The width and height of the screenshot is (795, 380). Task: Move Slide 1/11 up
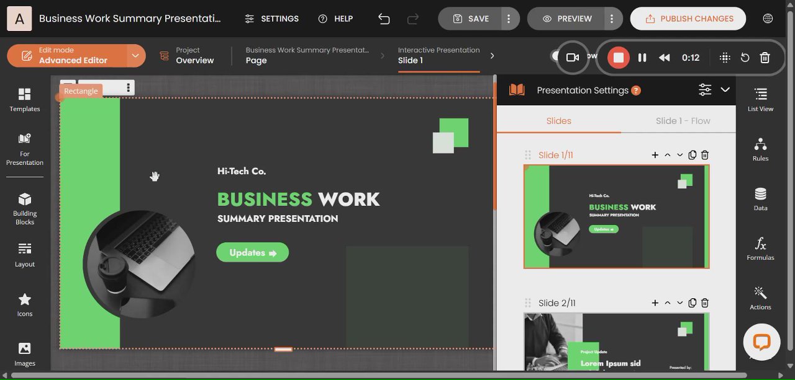(668, 155)
